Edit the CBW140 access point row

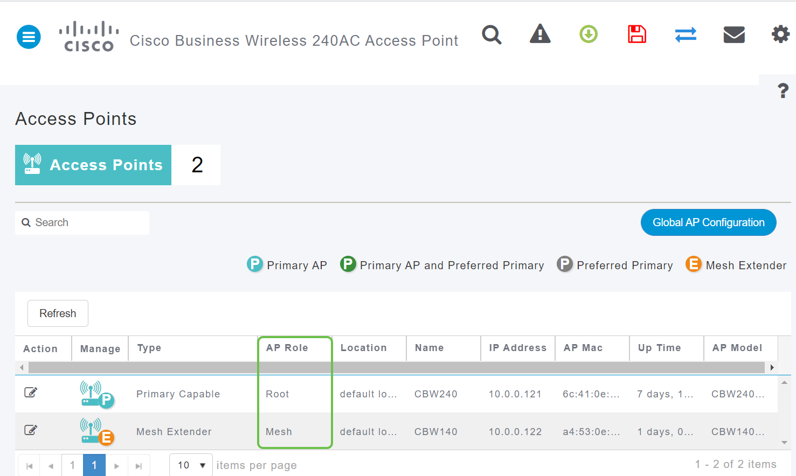(x=31, y=430)
